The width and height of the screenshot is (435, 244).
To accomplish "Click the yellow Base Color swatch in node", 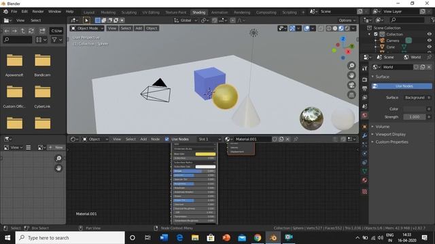I will (205, 154).
